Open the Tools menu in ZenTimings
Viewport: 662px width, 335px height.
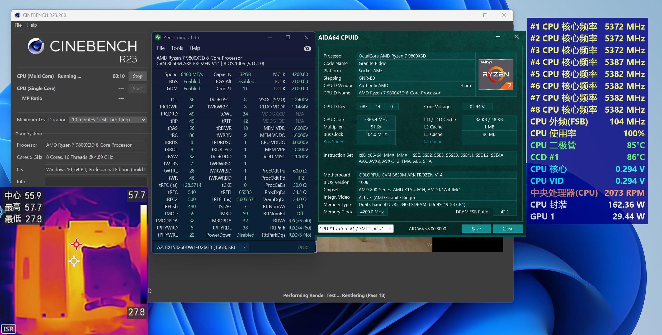tap(177, 48)
